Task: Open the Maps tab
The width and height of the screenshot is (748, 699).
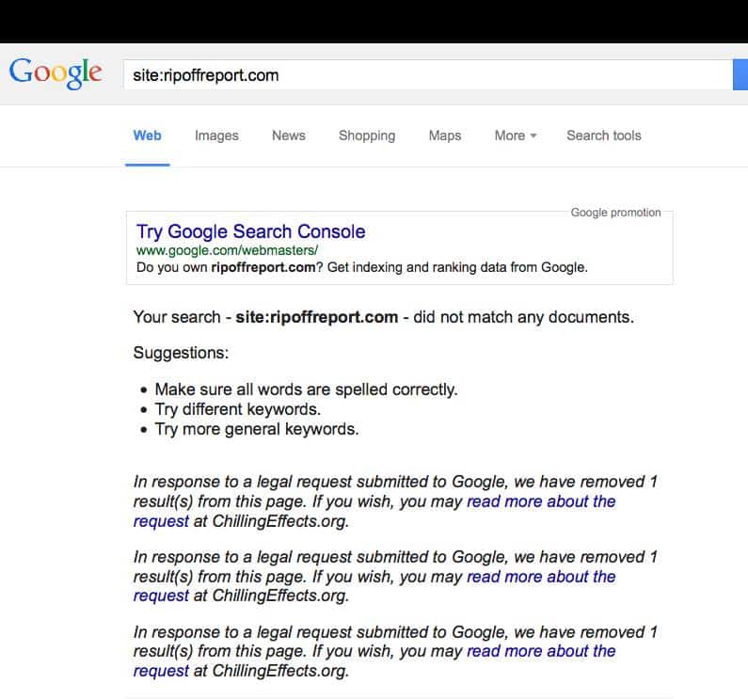Action: click(445, 136)
